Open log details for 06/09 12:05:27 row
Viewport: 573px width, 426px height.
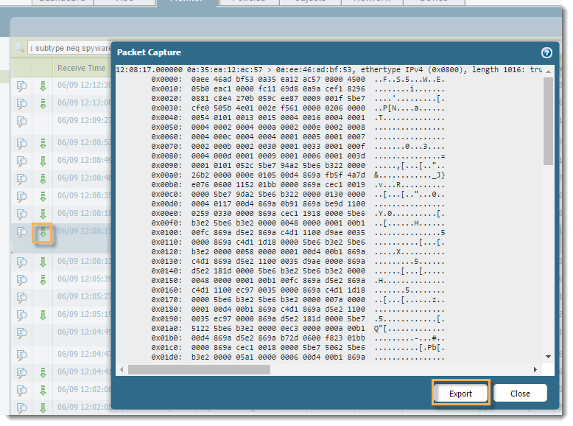(21, 298)
